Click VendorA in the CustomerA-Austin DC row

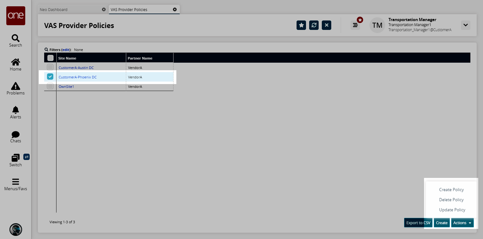(x=135, y=68)
